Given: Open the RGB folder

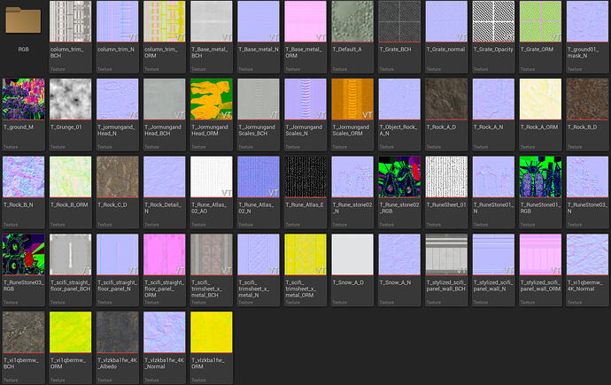Looking at the screenshot, I should [23, 23].
